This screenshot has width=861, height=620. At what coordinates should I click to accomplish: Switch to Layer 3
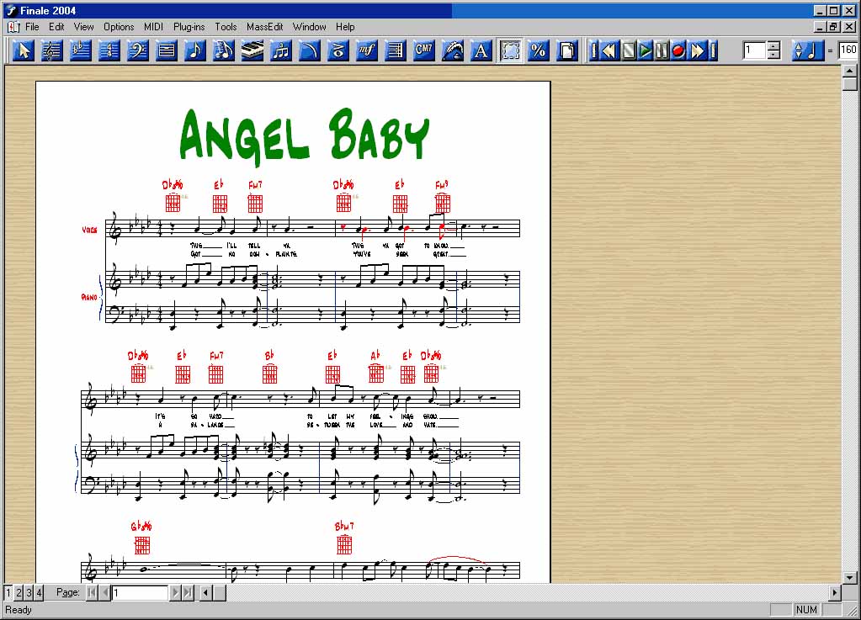click(x=29, y=592)
